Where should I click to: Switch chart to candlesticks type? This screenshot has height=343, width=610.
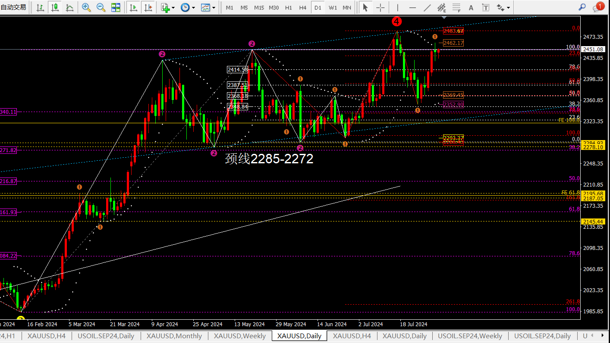pos(55,7)
